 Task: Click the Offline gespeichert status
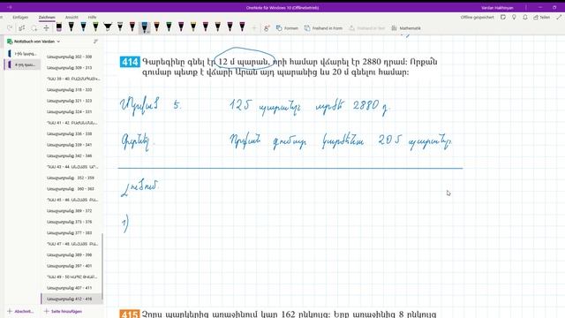pyautogui.click(x=477, y=18)
